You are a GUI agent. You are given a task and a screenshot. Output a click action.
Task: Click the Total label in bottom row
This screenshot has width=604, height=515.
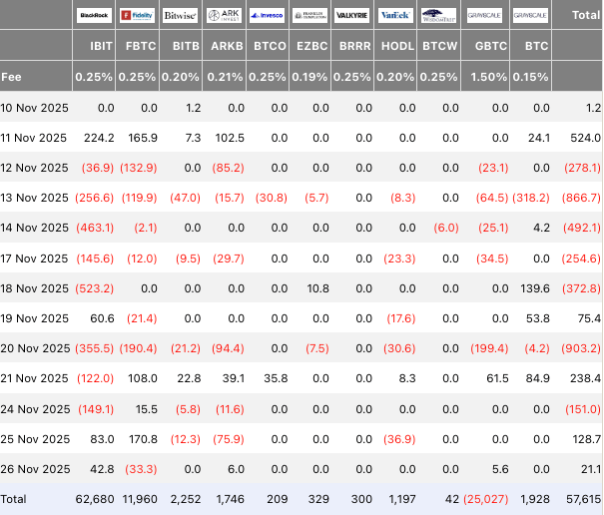pos(14,499)
